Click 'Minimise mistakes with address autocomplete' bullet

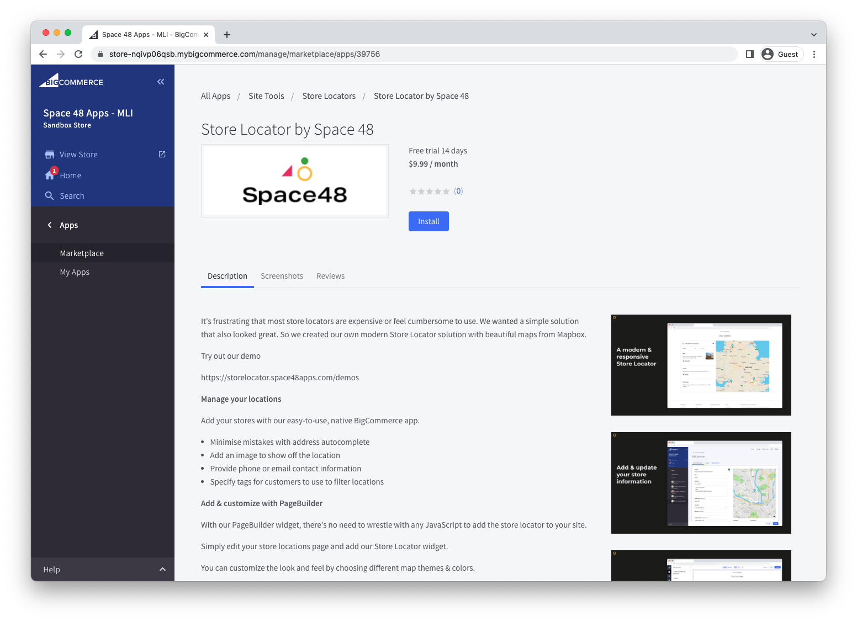pos(290,442)
